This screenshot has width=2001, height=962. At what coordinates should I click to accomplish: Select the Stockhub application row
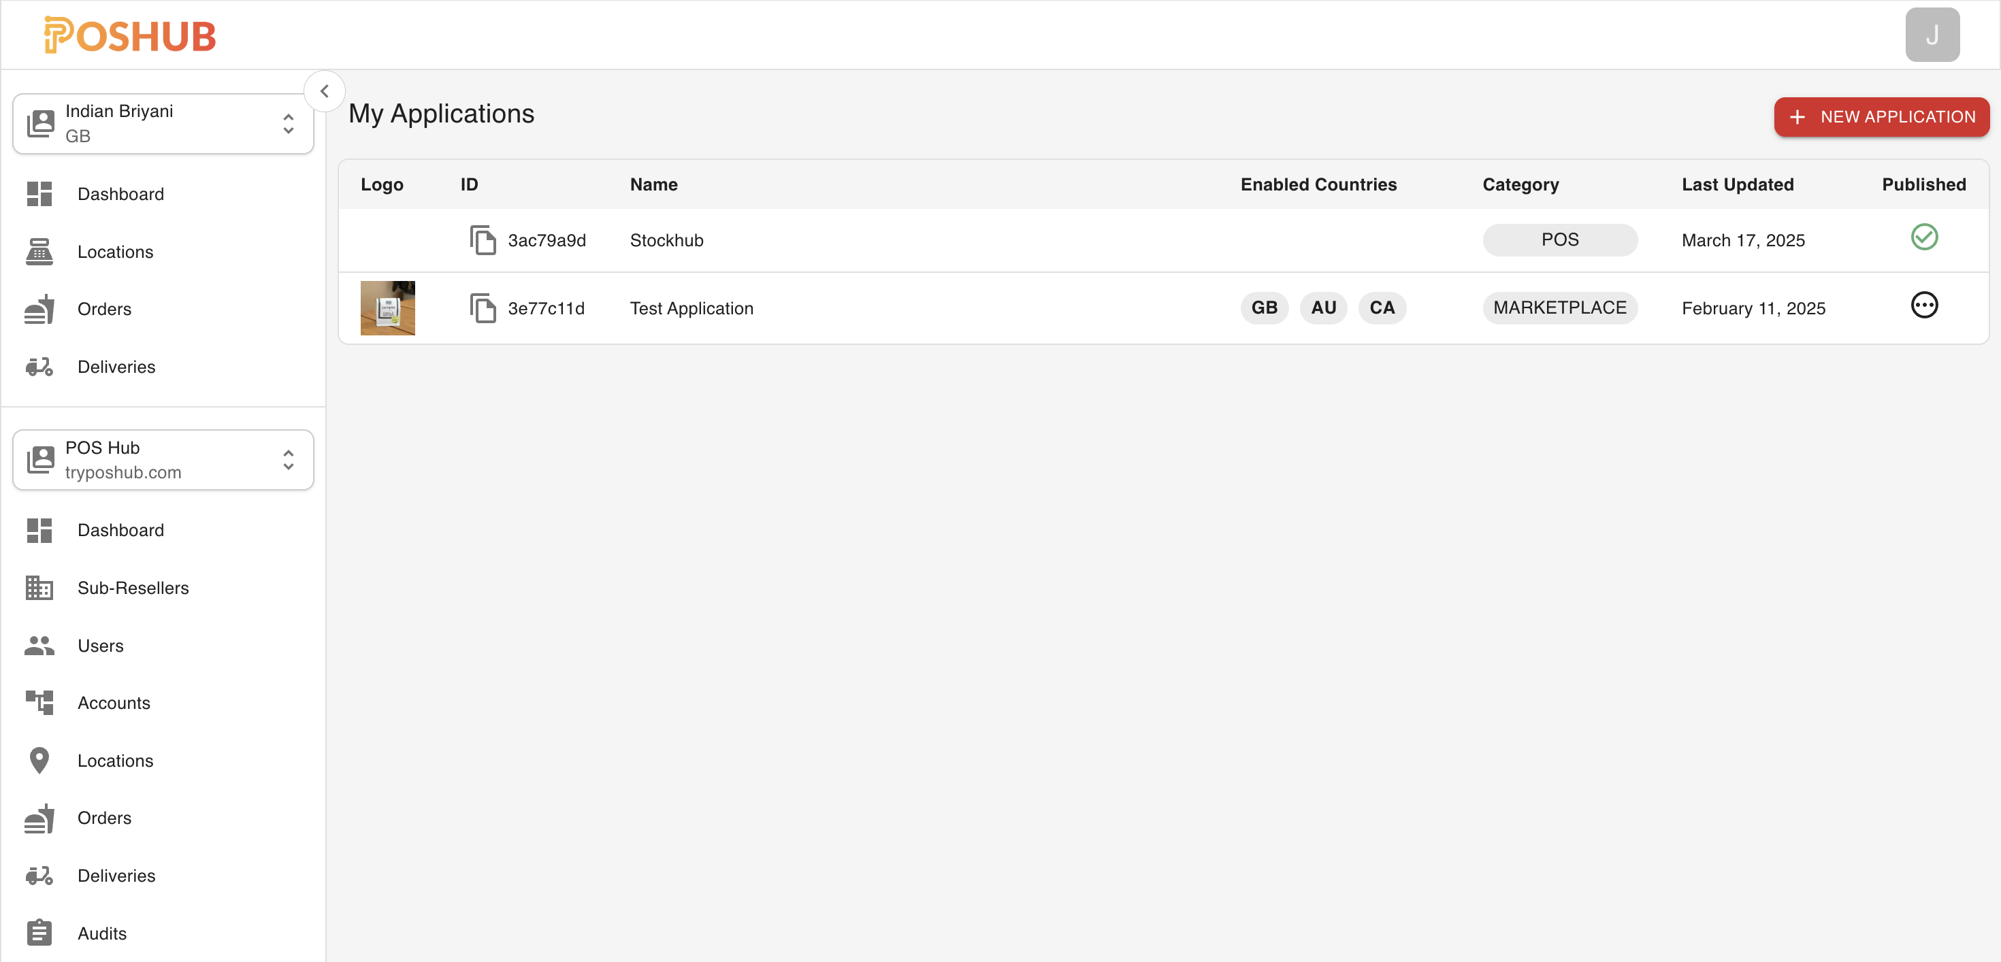click(932, 240)
